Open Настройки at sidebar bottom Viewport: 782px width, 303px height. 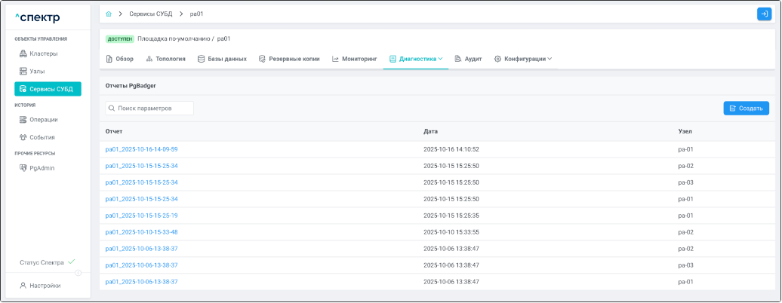(45, 286)
